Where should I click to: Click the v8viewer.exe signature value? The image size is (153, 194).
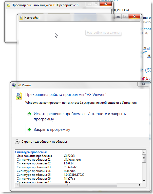[x=72, y=160]
